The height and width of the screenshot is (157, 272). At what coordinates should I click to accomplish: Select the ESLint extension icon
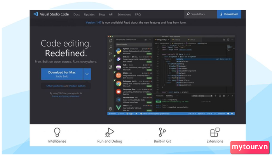(119, 75)
